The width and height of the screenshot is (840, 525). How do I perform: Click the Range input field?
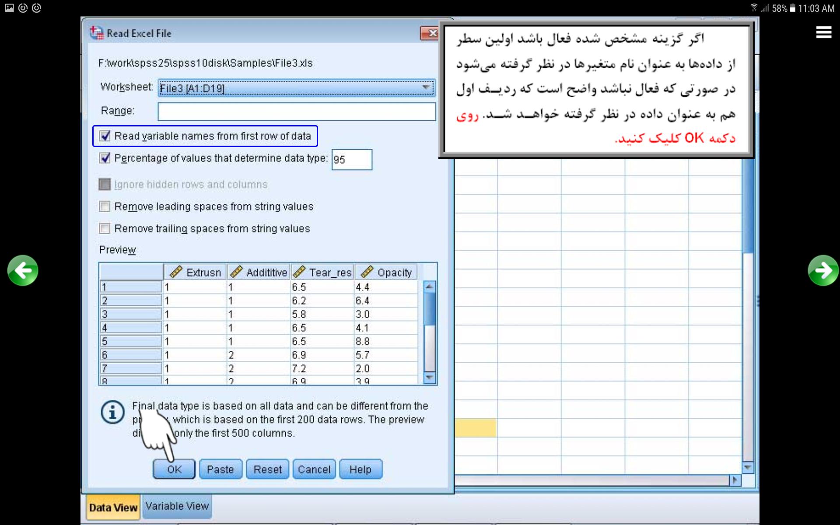297,112
